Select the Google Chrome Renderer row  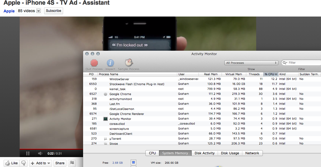(x=202, y=114)
